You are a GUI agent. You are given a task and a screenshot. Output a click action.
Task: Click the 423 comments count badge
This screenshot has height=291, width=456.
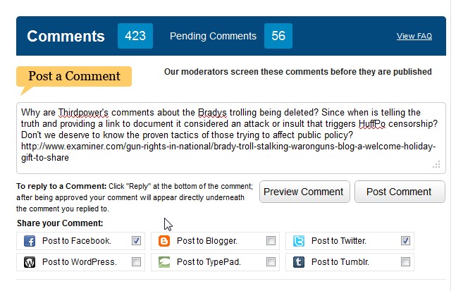pos(135,36)
